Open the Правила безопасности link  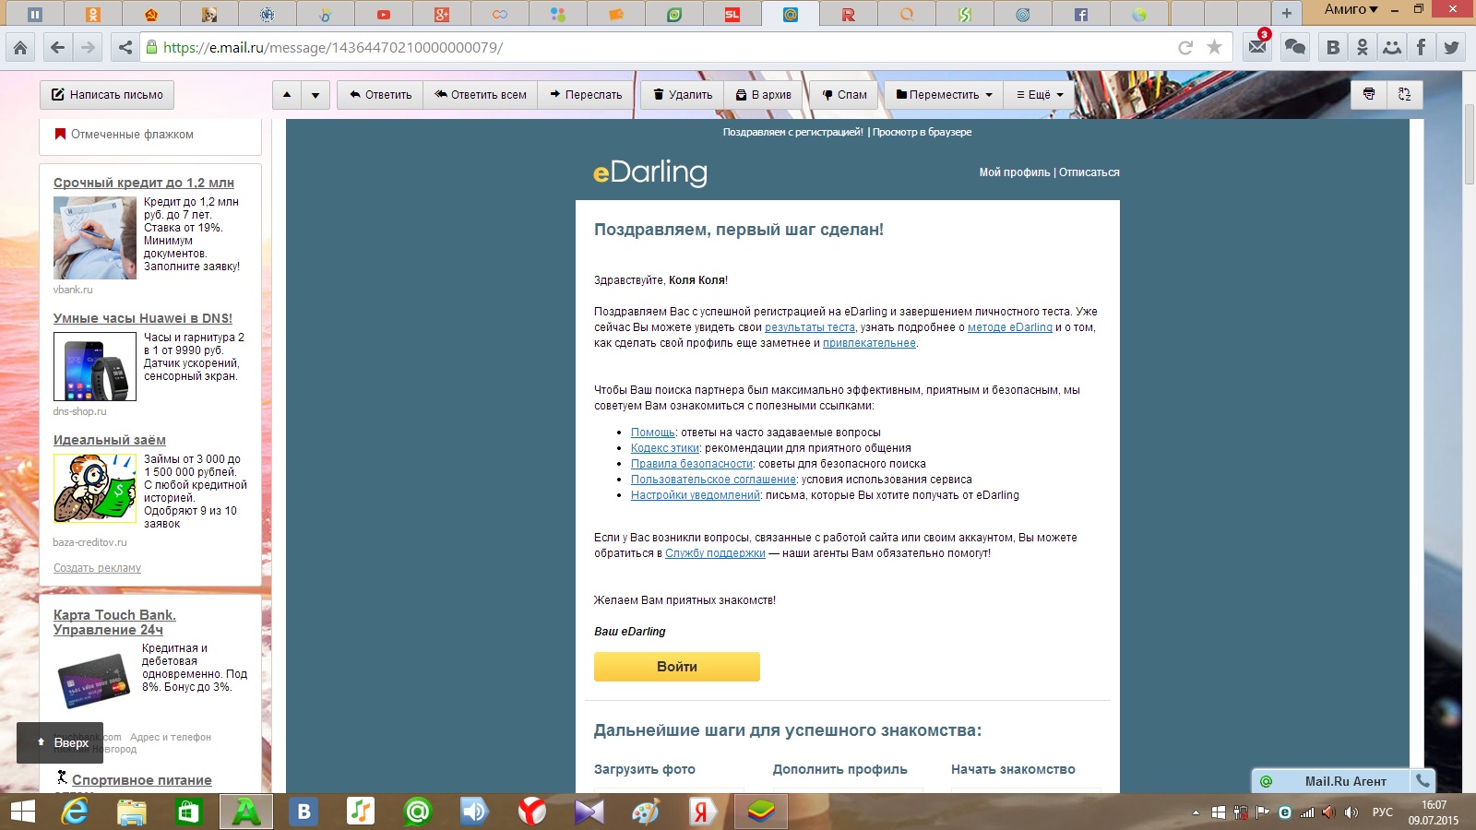click(692, 464)
